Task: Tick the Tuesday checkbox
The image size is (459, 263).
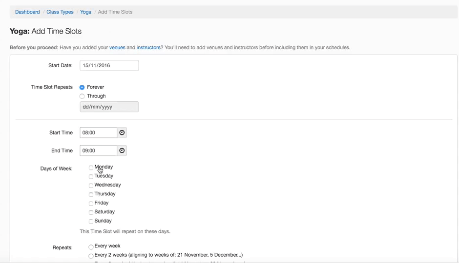Action: tap(91, 176)
